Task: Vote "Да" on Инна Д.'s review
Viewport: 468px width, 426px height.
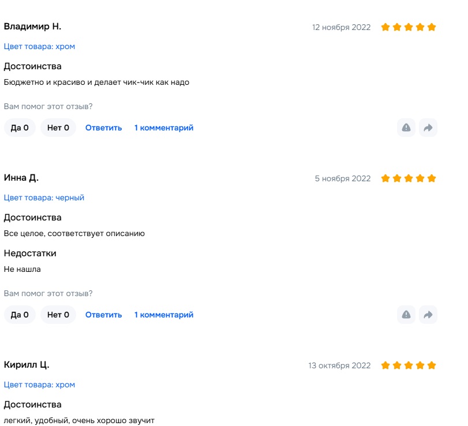Action: point(20,315)
